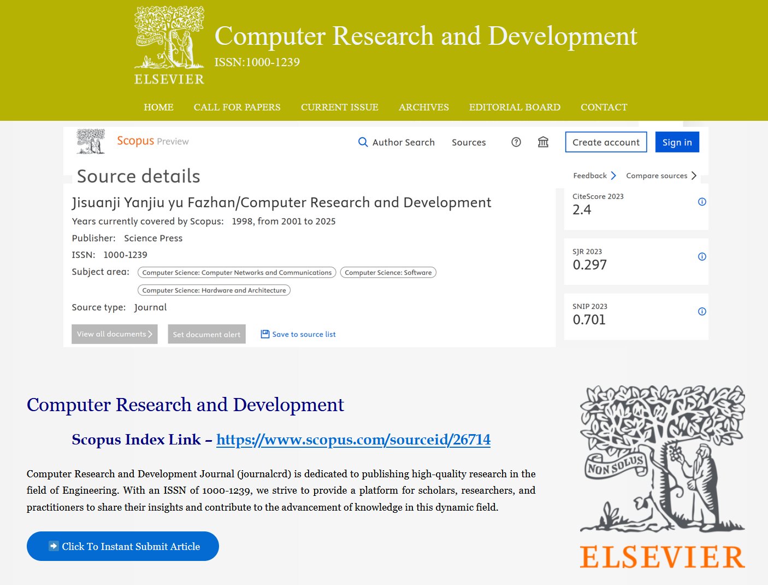
Task: Click the SJR 2023 info icon
Action: point(702,256)
